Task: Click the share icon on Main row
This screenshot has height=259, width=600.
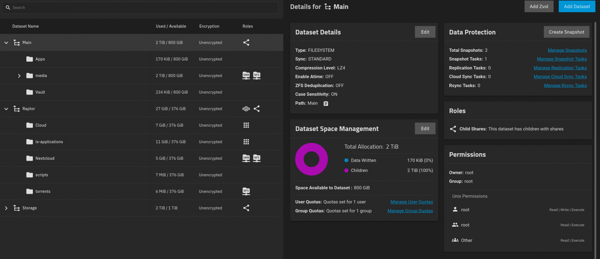Action: [246, 42]
